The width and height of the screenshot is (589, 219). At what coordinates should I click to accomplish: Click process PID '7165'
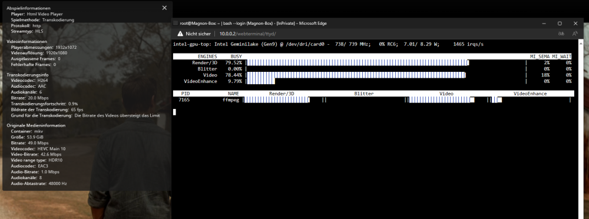coord(184,99)
